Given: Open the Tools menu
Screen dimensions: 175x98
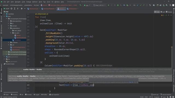Looking at the screenshot, I should click(x=48, y=2).
